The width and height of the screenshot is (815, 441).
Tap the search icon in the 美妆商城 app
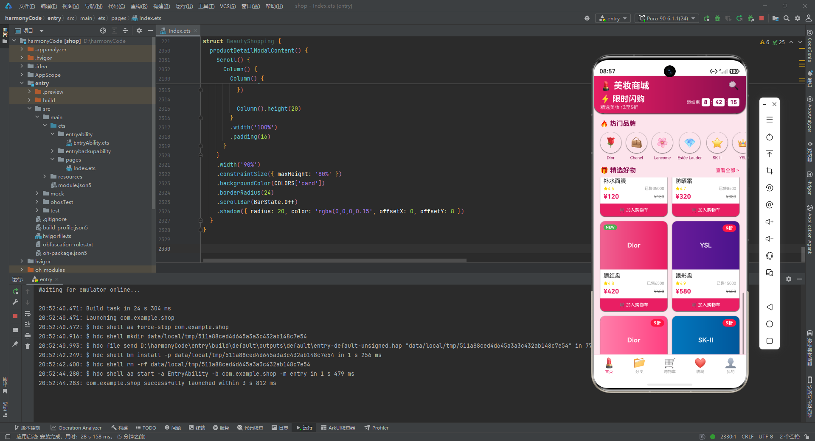point(733,85)
